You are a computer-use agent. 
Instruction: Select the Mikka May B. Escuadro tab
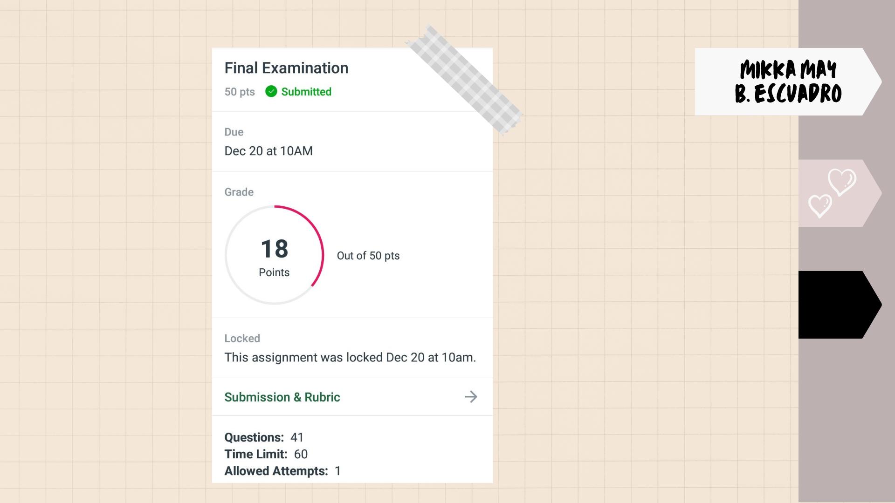[x=788, y=82]
